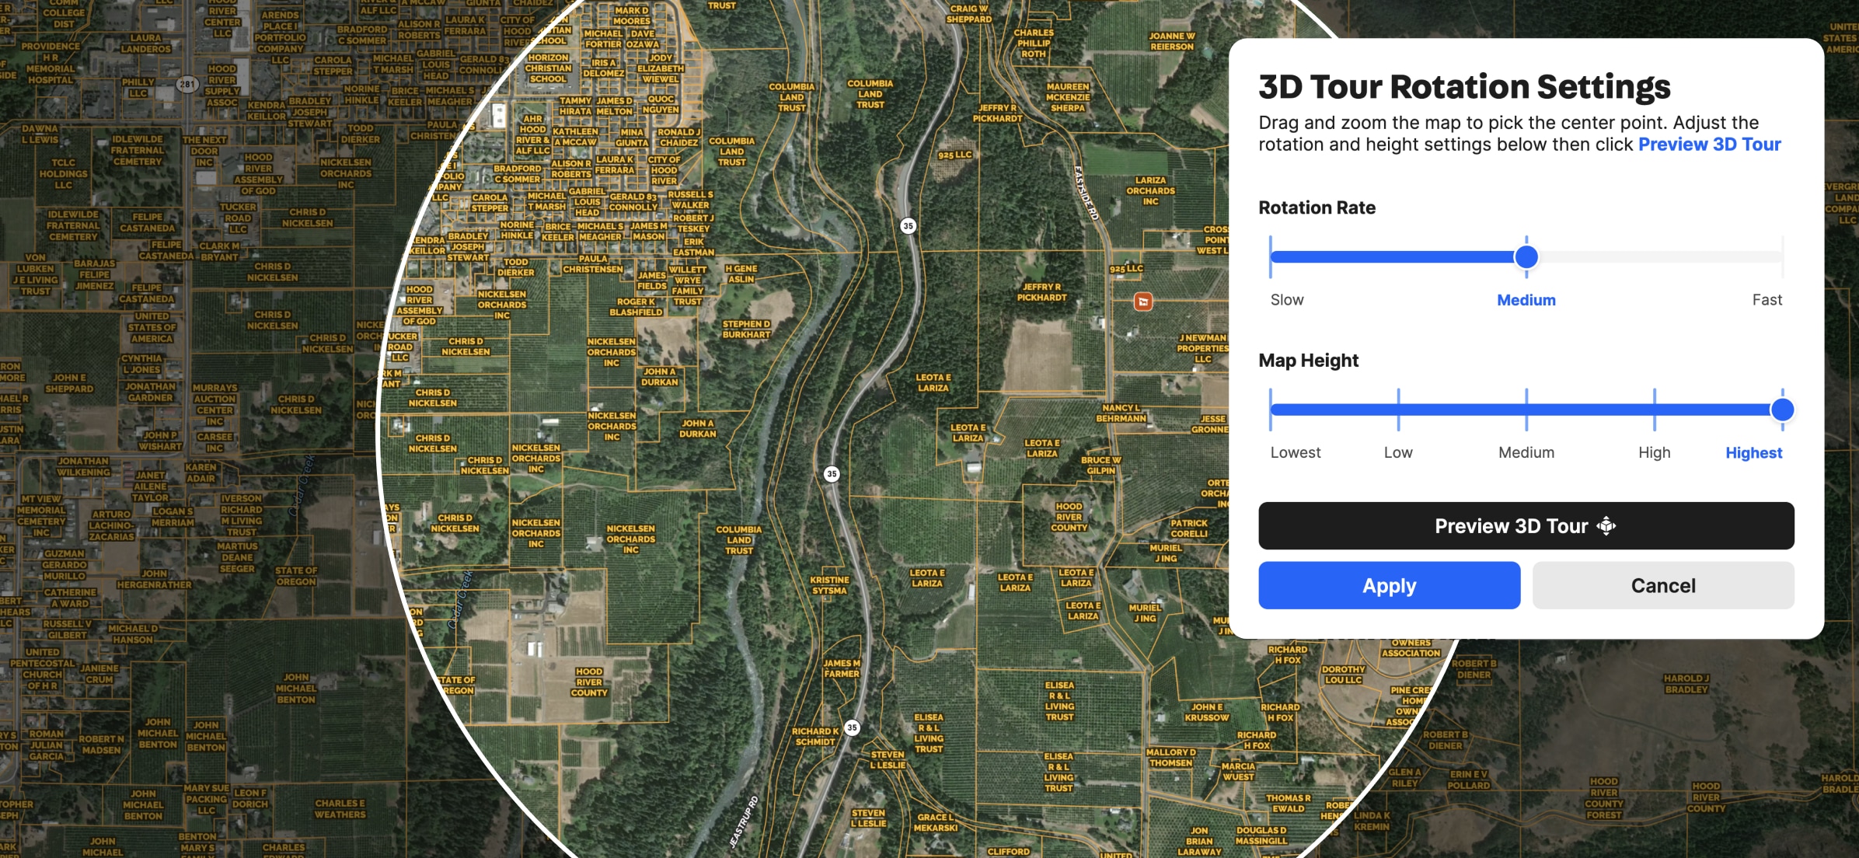Pick Medium on the Map Height slider
Screen dimensions: 1859x858
click(1526, 410)
